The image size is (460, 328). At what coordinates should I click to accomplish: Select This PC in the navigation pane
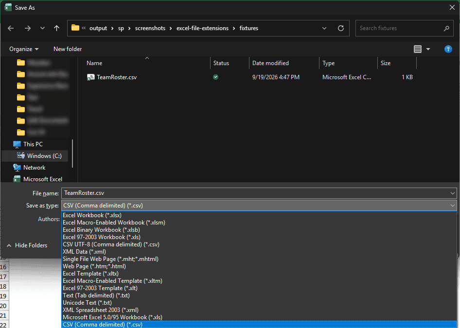coord(33,144)
